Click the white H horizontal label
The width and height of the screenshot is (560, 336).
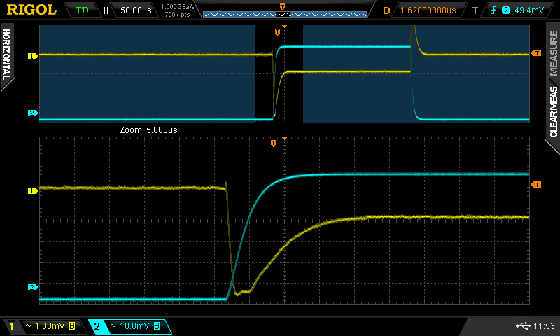coord(106,10)
